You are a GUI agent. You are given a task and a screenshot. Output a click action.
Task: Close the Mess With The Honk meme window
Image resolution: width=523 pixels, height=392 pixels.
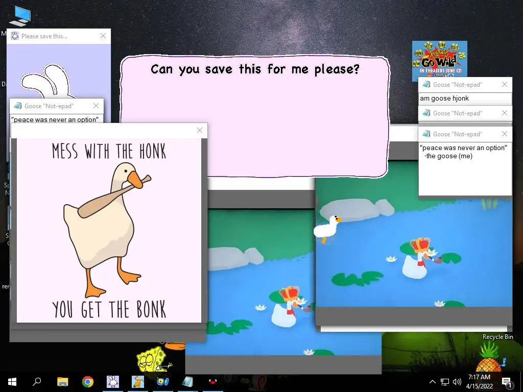pyautogui.click(x=200, y=130)
